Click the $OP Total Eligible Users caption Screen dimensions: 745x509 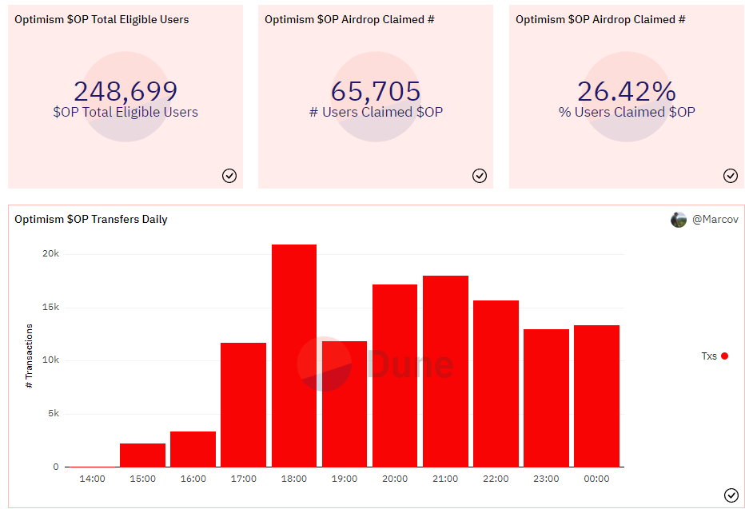click(x=125, y=112)
